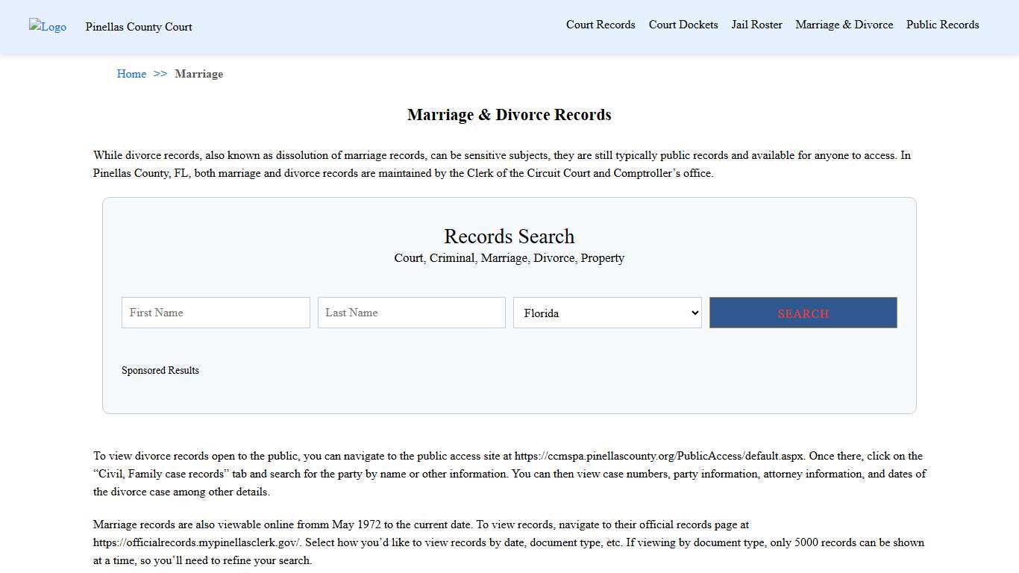Open the Florida state dropdown

607,313
